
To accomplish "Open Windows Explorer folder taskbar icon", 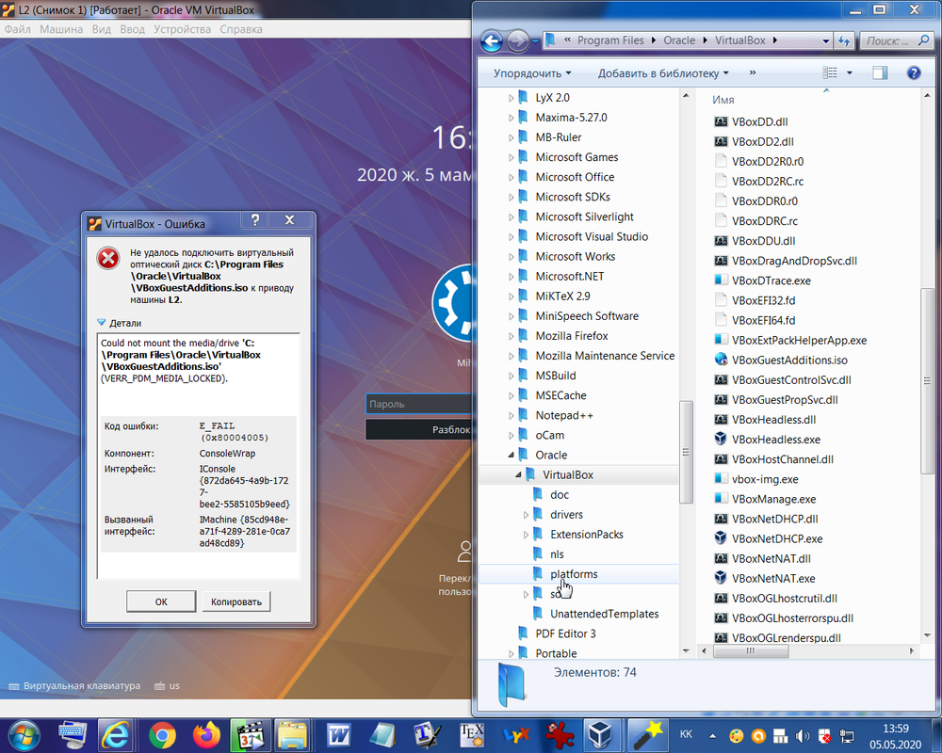I will [292, 735].
